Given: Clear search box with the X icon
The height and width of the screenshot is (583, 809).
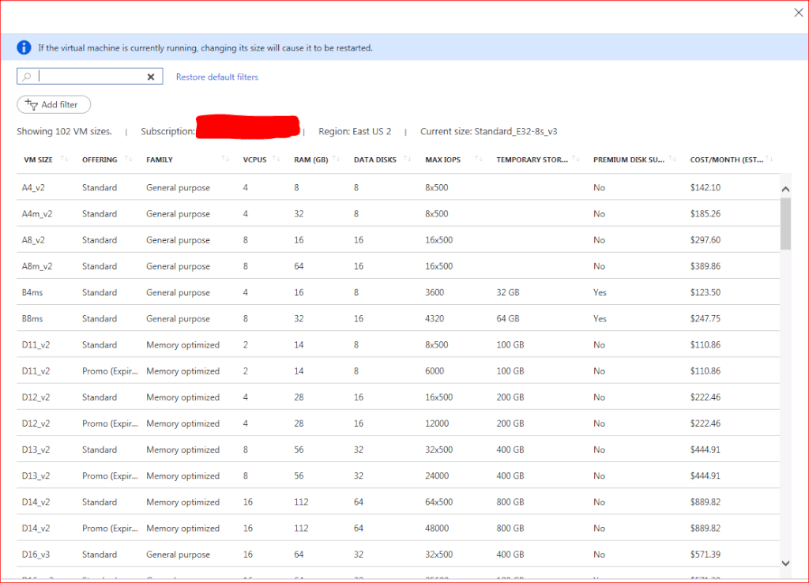Looking at the screenshot, I should (x=151, y=77).
